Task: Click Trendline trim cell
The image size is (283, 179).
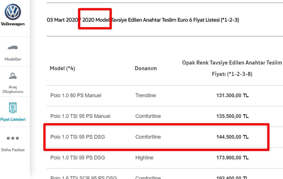Action: [x=146, y=95]
